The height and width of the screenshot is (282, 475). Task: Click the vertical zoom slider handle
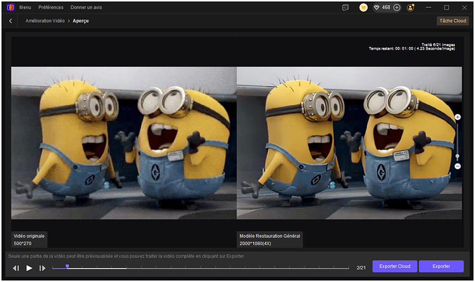(x=458, y=156)
